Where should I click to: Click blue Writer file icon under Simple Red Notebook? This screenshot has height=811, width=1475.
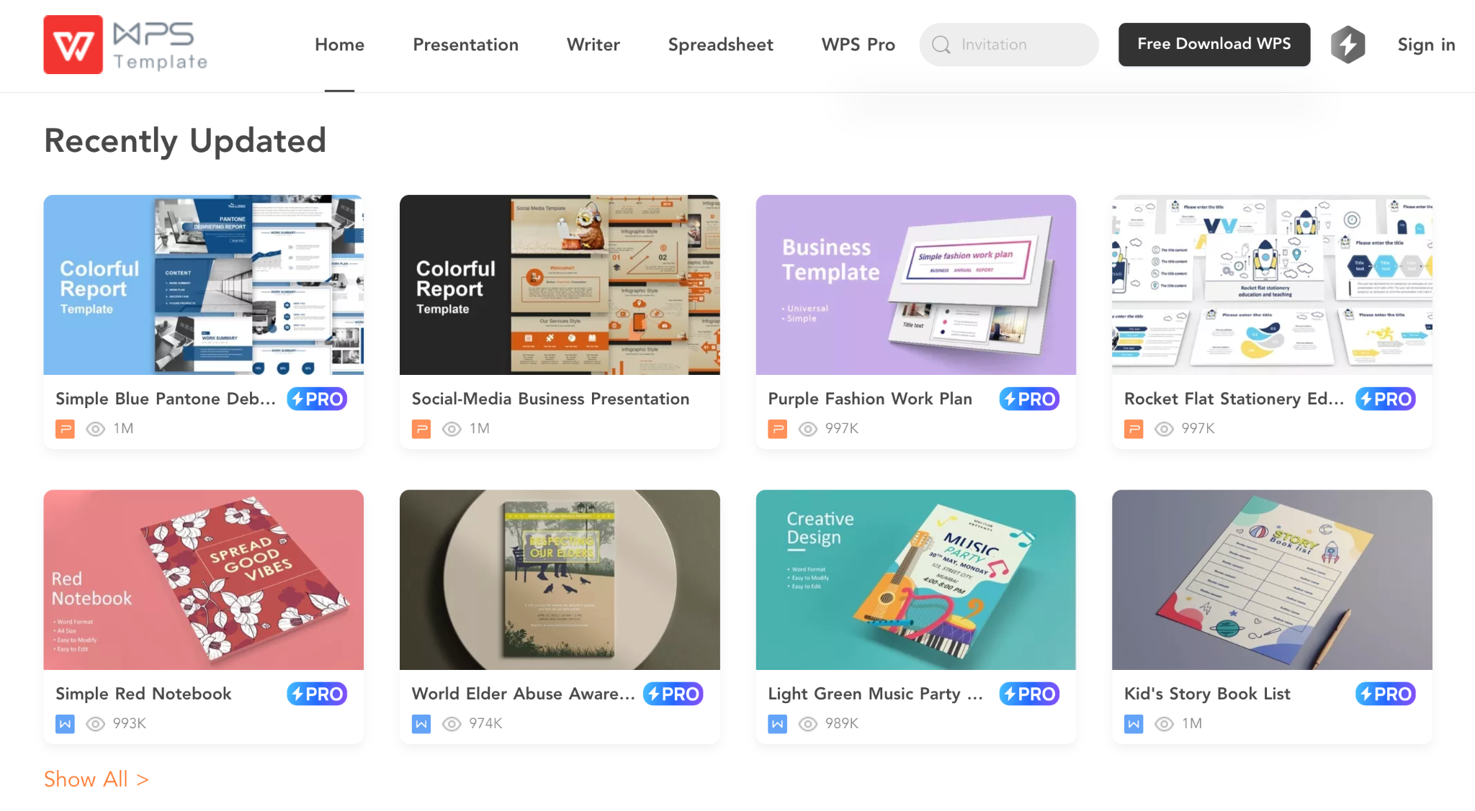(65, 724)
